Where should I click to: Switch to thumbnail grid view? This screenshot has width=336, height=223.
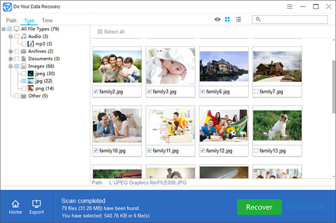[x=228, y=19]
